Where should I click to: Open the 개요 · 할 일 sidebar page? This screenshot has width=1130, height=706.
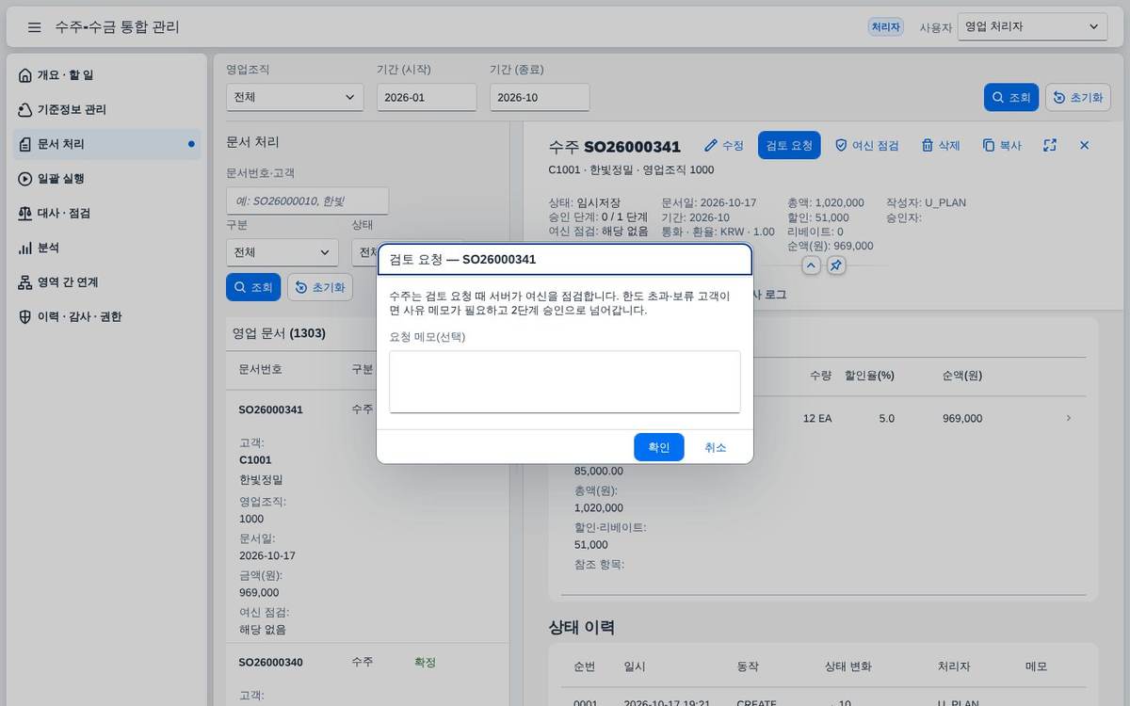pyautogui.click(x=106, y=75)
